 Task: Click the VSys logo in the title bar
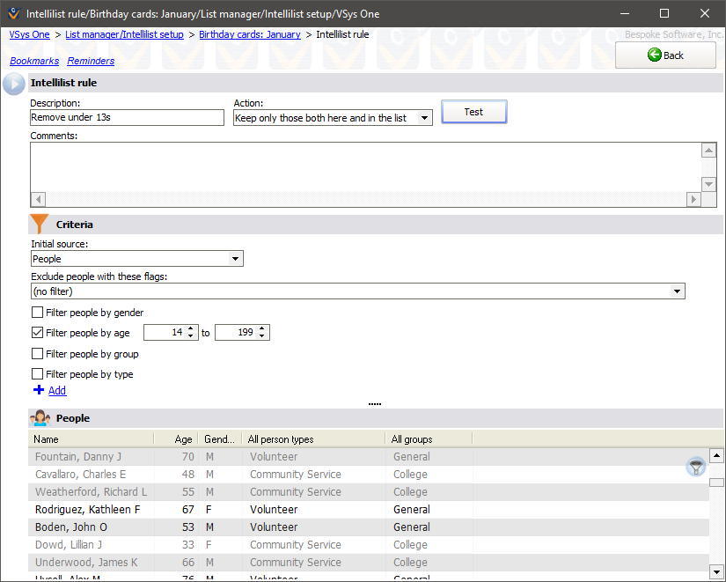[x=12, y=12]
